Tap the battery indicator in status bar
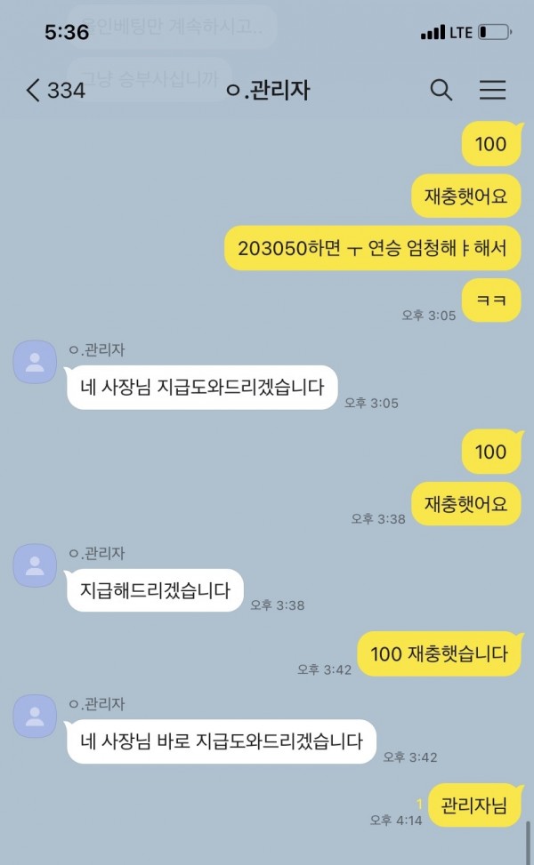 tap(495, 32)
